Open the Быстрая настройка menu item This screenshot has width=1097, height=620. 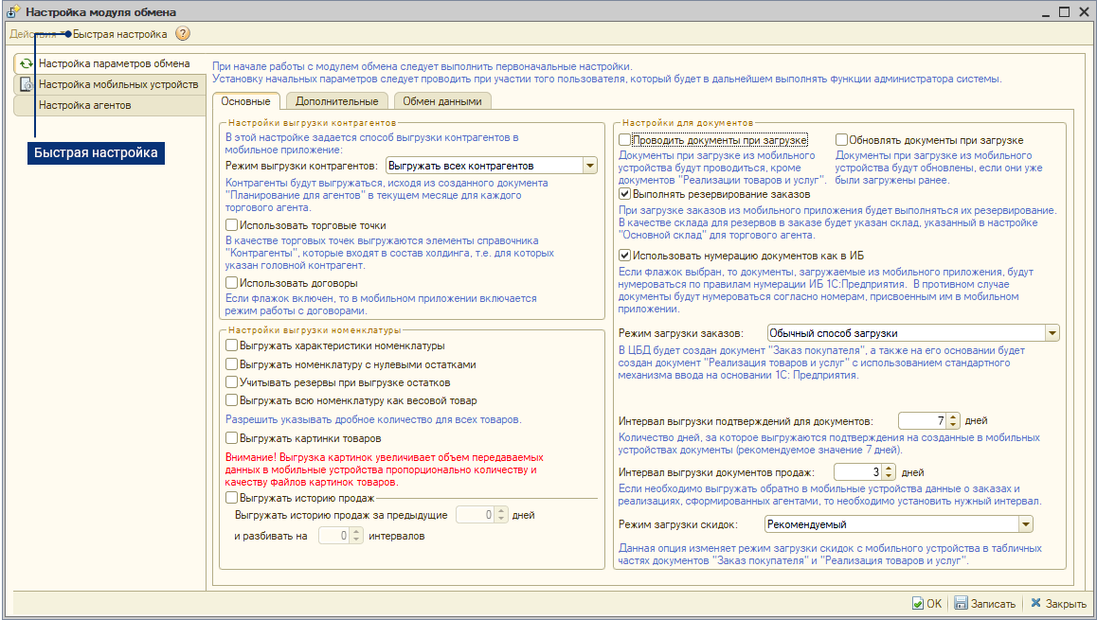coord(119,34)
